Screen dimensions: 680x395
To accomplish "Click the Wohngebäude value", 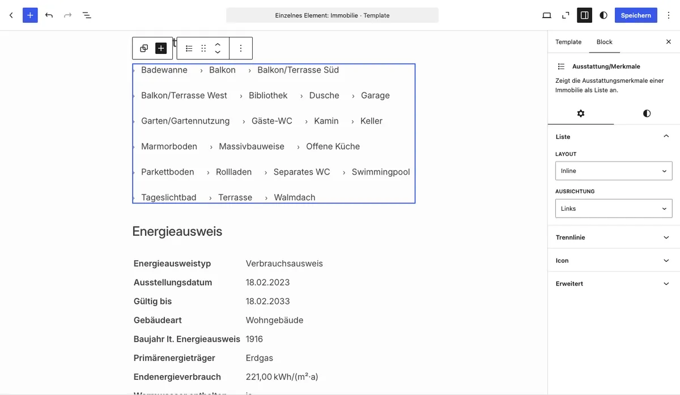I will [275, 320].
